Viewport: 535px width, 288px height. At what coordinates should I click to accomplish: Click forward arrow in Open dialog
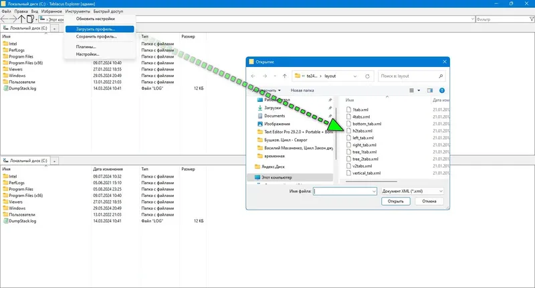pos(265,76)
